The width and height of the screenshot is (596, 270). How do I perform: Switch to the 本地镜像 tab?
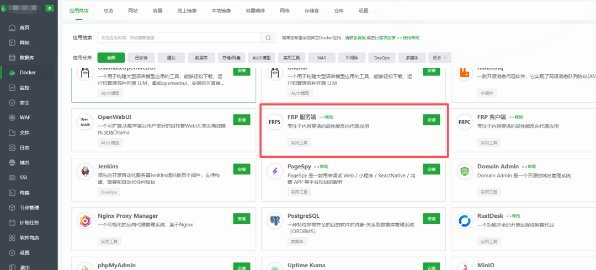[x=221, y=10]
